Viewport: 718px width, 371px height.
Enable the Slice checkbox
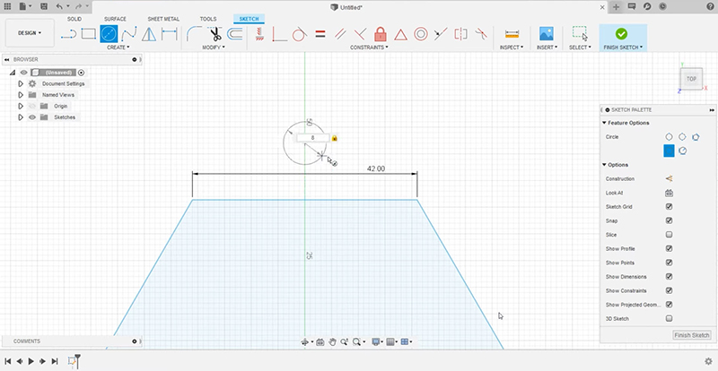[x=669, y=234]
